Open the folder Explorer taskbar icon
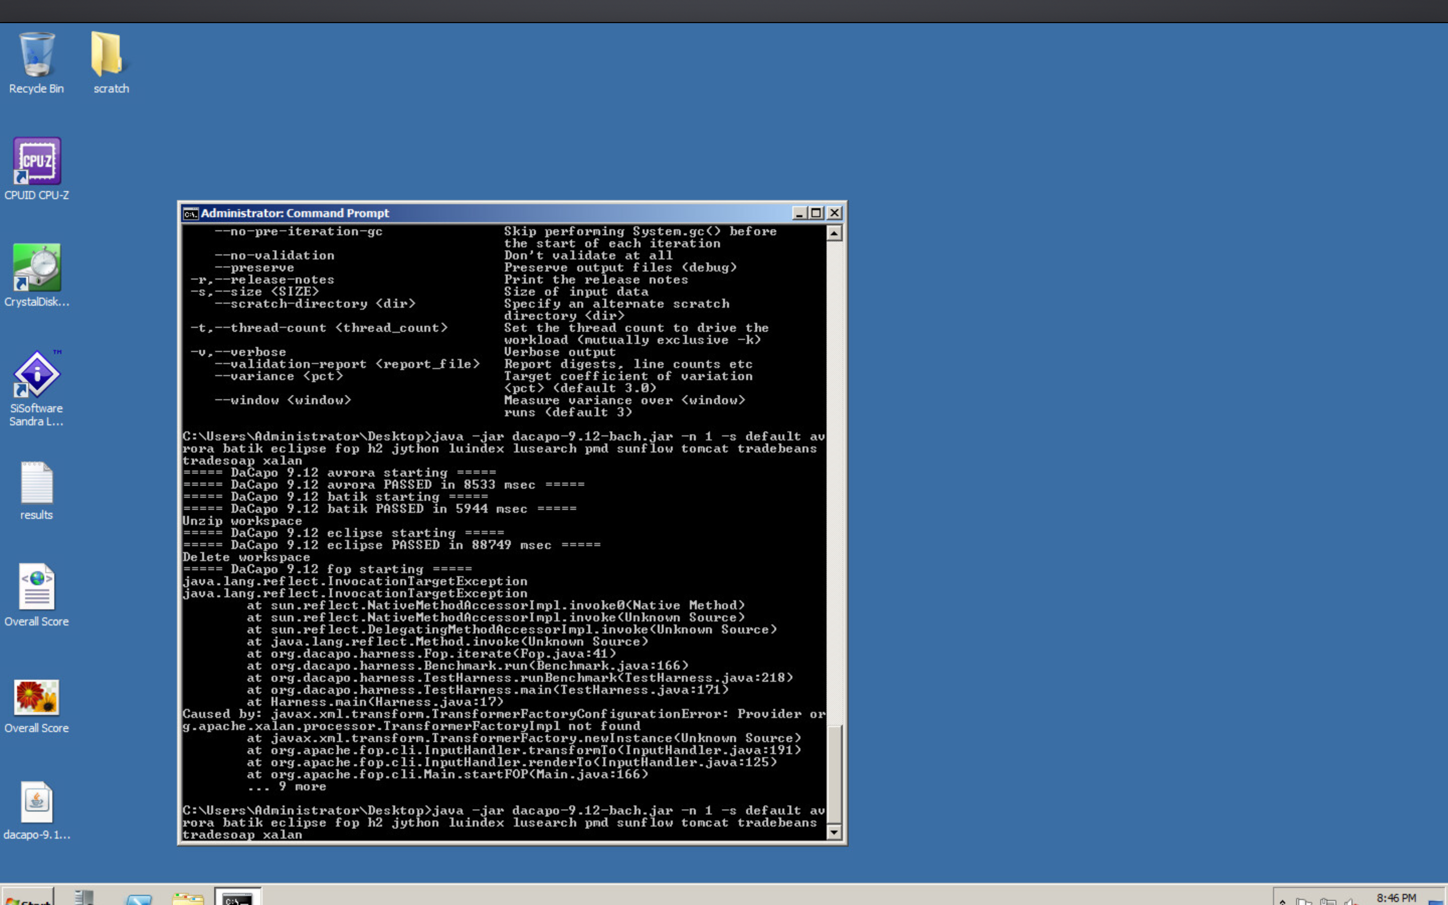Viewport: 1448px width, 905px height. point(188,898)
